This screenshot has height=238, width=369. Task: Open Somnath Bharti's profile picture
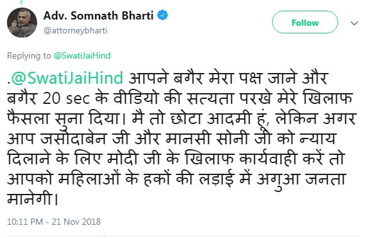[22, 23]
